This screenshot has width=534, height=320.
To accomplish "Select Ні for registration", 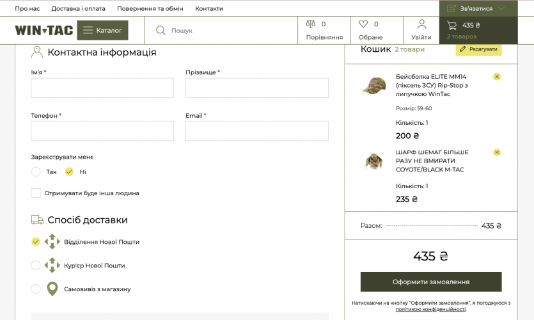I will coord(69,172).
